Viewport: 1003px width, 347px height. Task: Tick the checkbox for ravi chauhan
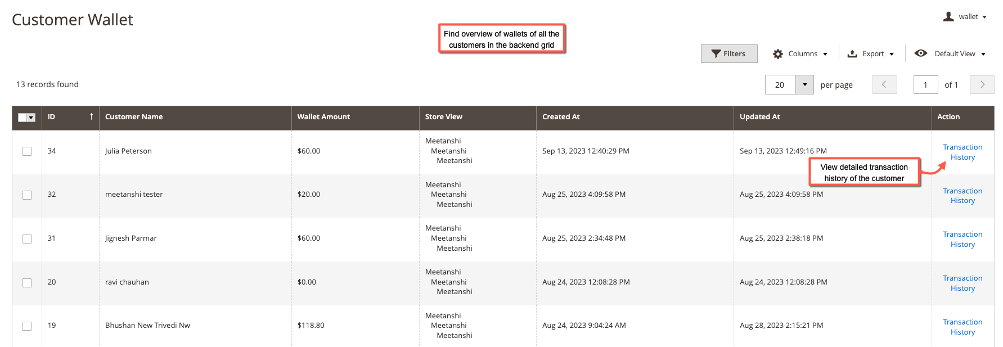(27, 283)
